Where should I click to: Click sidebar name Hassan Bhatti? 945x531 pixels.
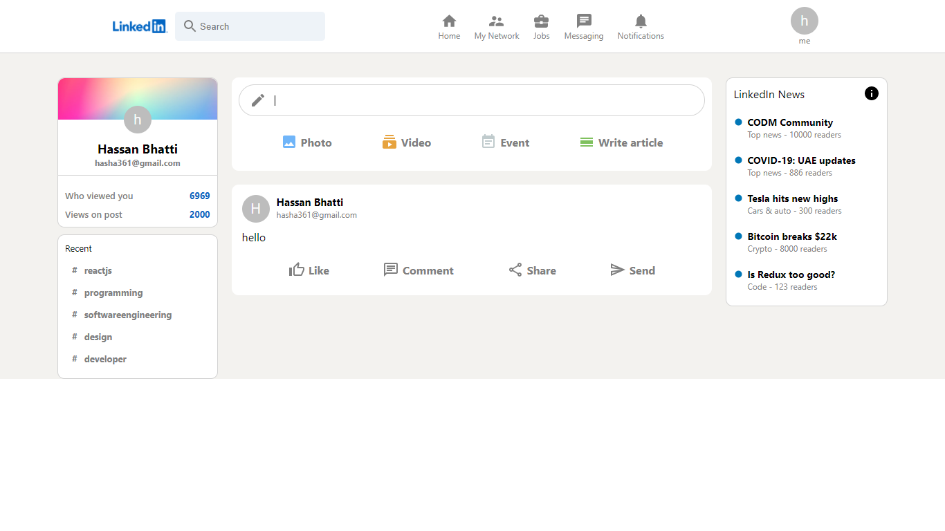[138, 149]
